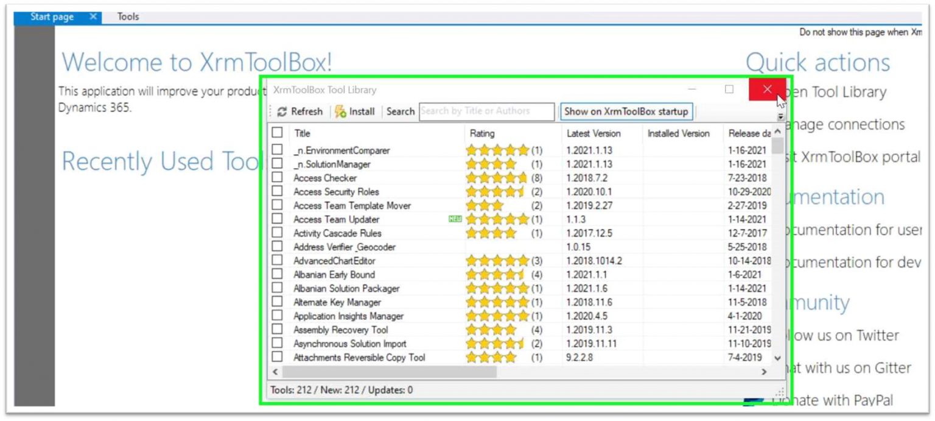Click the Chat with us on Gitter link
Viewport: 935px width, 421px height.
coord(853,368)
